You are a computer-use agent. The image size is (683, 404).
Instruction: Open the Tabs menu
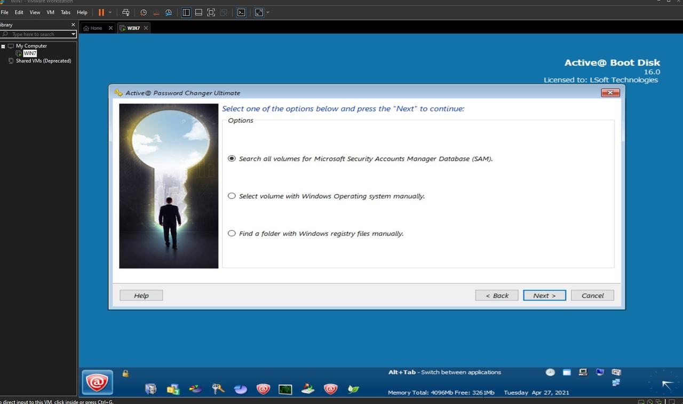pyautogui.click(x=65, y=12)
